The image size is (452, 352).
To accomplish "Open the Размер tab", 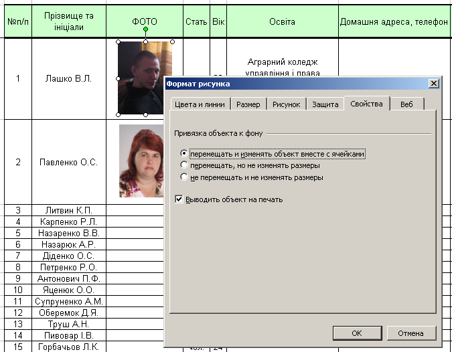I will pos(248,104).
